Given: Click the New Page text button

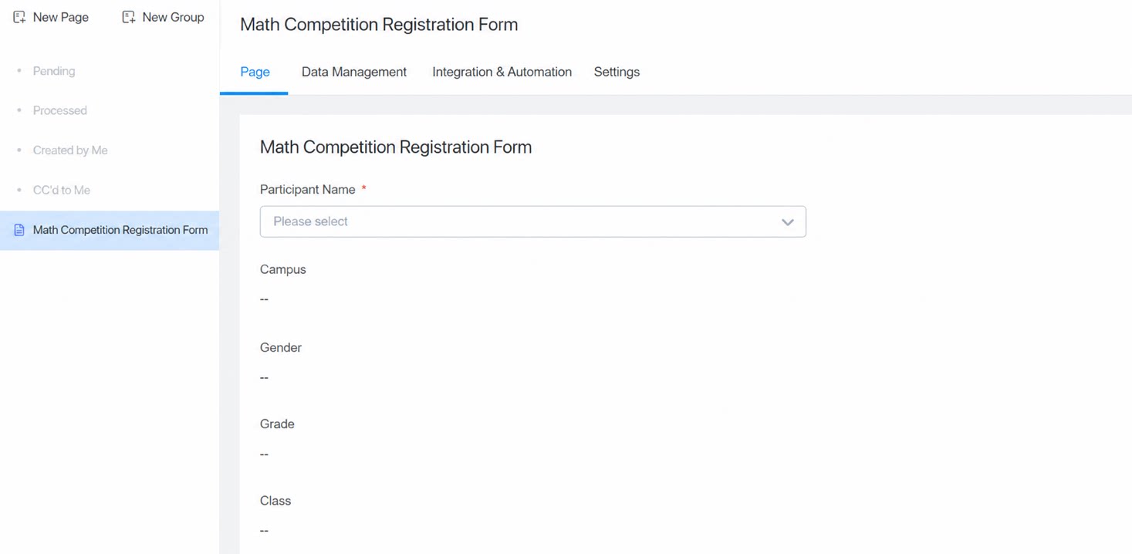Looking at the screenshot, I should (60, 17).
